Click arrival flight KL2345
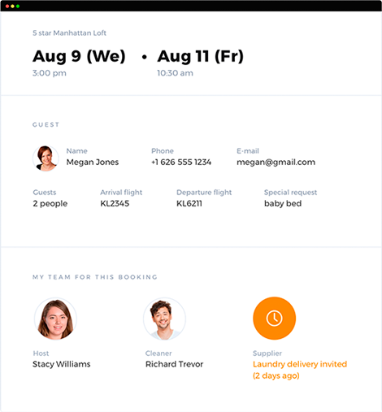The width and height of the screenshot is (382, 412). click(x=115, y=203)
